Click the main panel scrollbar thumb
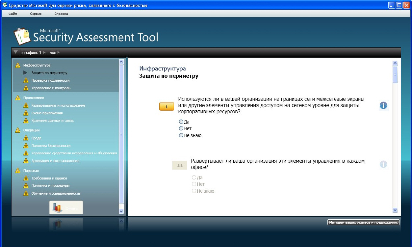412x247 pixels. coord(395,75)
